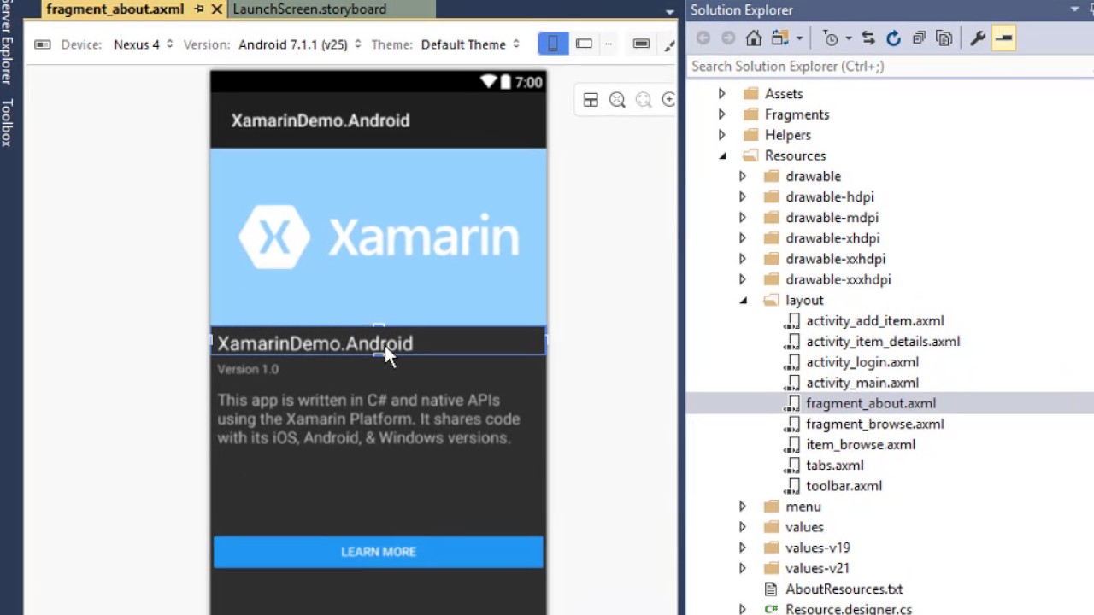The height and width of the screenshot is (615, 1094).
Task: Collapse the layout folder
Action: [x=743, y=300]
